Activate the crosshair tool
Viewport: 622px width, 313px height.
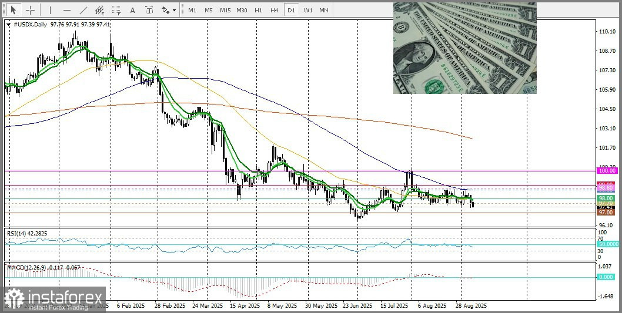(30, 10)
